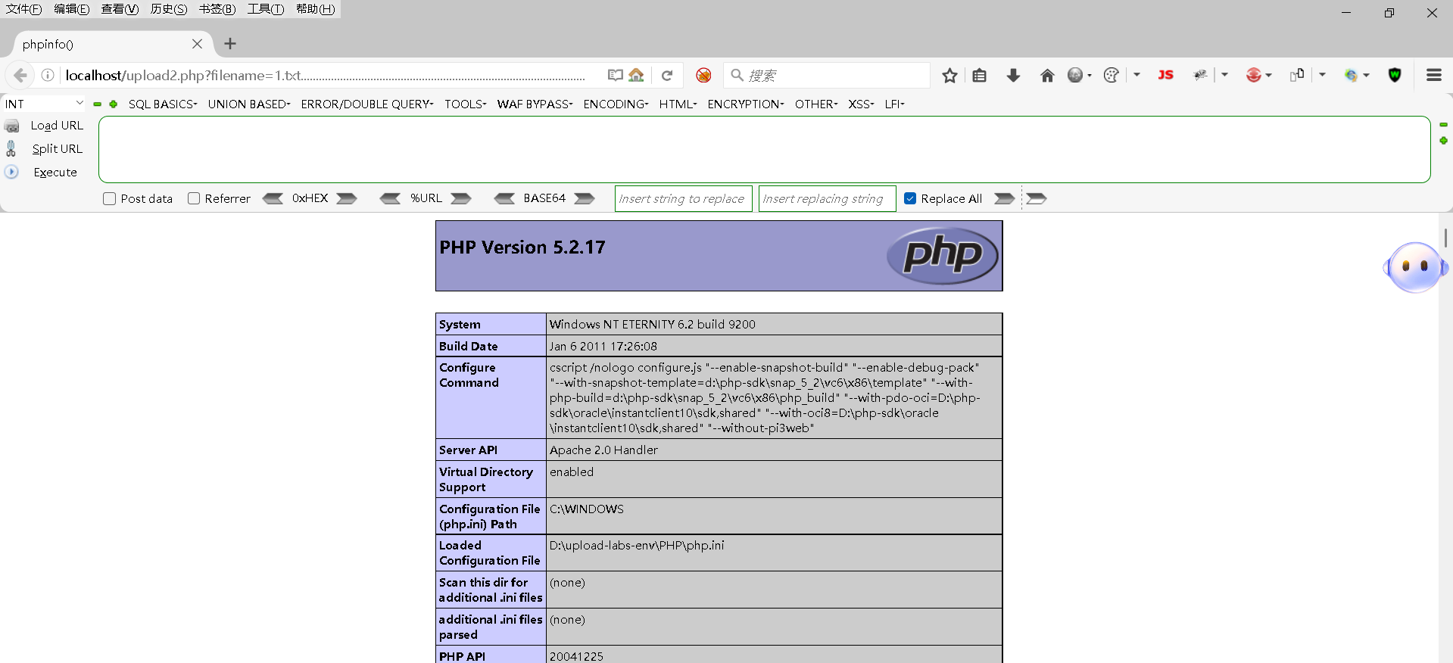Encode hex with right 0xHEX arrow
Viewport: 1453px width, 663px height.
347,198
